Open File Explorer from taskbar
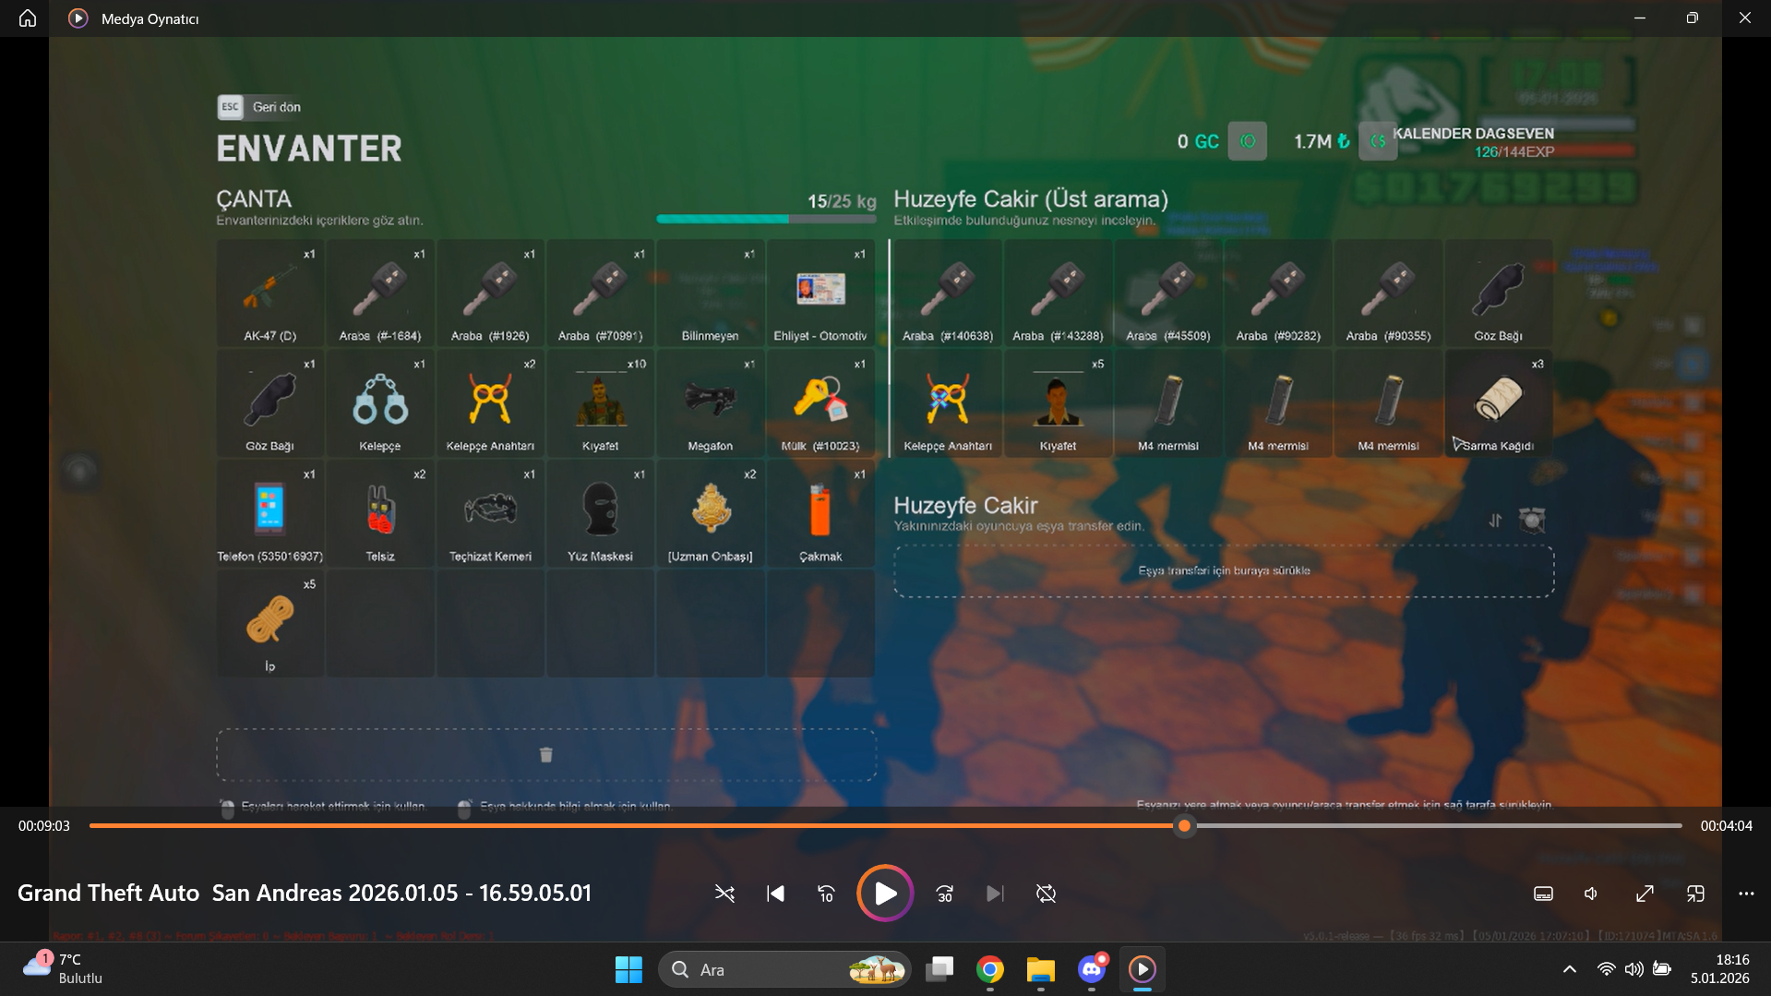Screen dimensions: 1771x996 (x=1040, y=969)
